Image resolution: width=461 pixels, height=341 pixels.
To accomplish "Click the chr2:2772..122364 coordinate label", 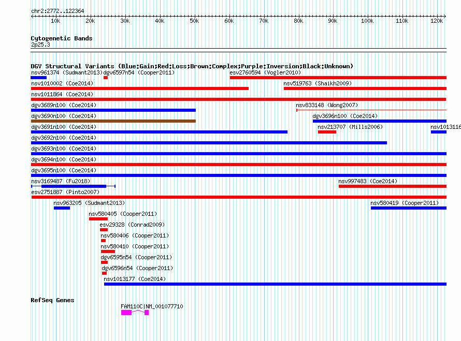I will point(57,11).
